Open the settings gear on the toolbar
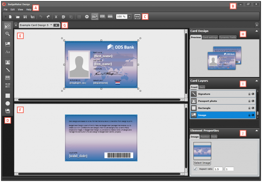This screenshot has width=262, height=182. click(x=87, y=16)
